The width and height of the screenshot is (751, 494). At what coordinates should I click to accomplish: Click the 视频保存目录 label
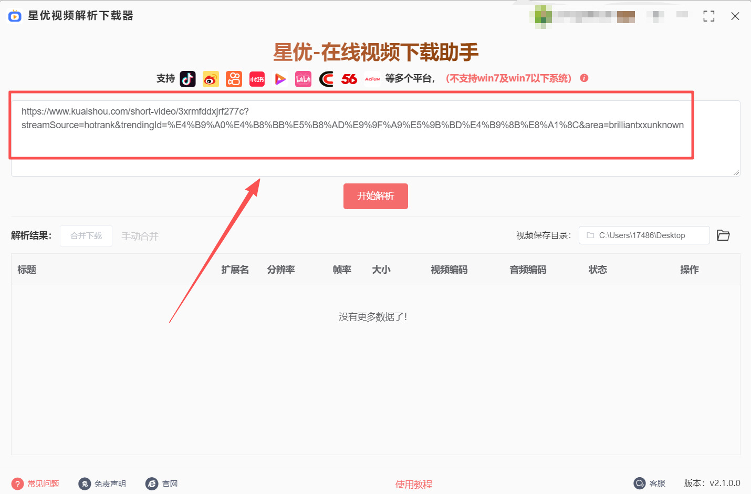click(544, 235)
